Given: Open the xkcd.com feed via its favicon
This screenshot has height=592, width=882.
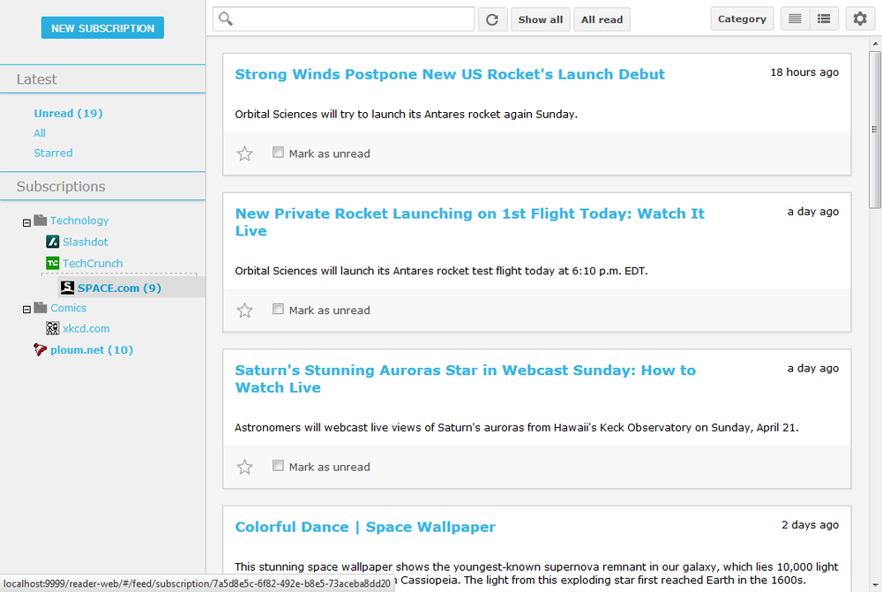Looking at the screenshot, I should coord(52,328).
